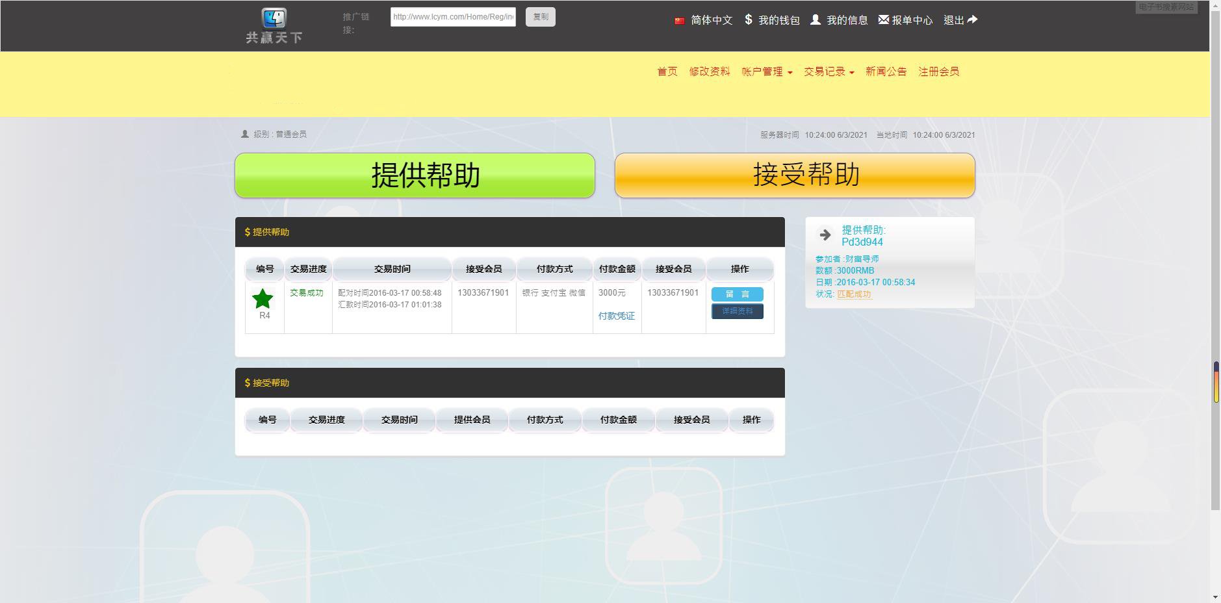Image resolution: width=1221 pixels, height=603 pixels.
Task: Click the user icon beside 我的信息
Action: (815, 20)
